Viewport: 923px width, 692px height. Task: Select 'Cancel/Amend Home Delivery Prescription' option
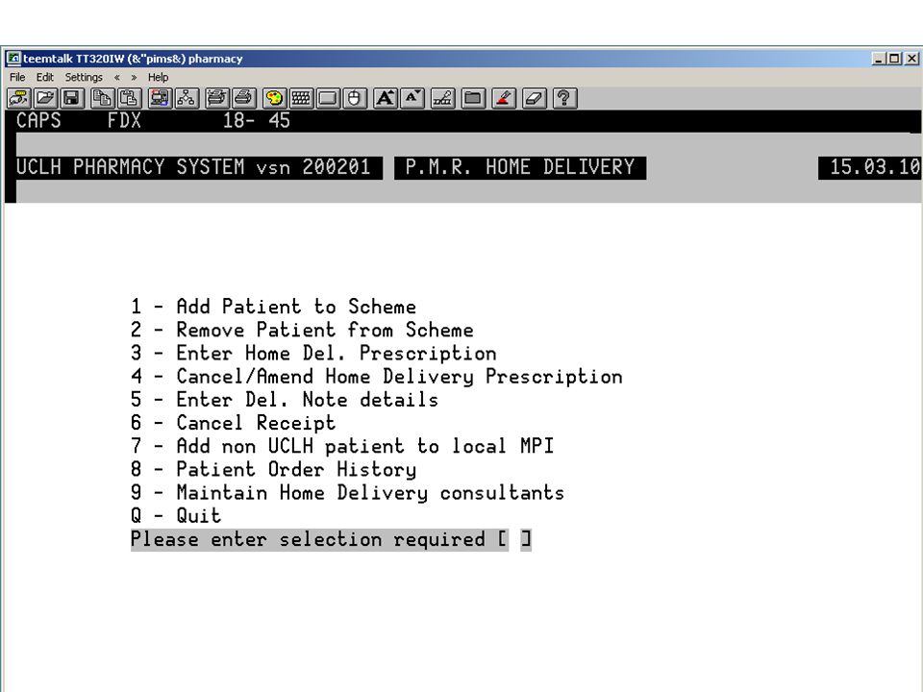(400, 376)
